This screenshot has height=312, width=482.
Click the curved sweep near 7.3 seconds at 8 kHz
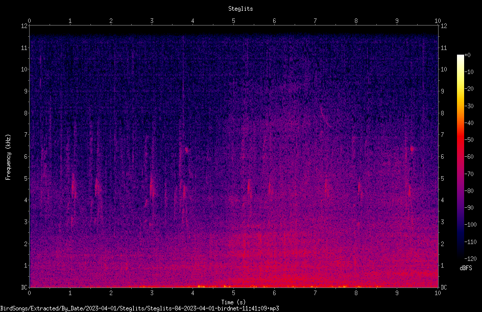(x=326, y=117)
